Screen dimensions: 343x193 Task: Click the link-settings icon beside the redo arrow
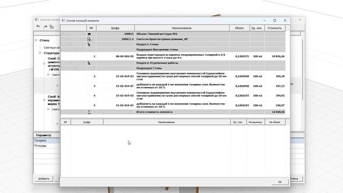[51, 27]
